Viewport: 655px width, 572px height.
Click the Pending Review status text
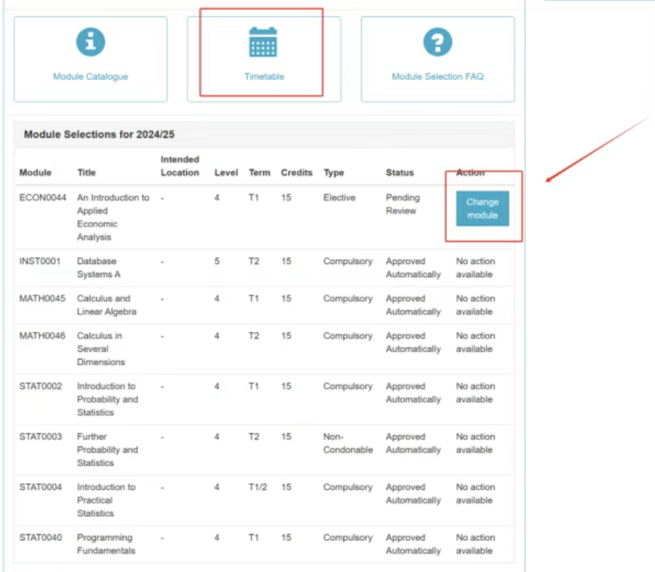[x=402, y=204]
